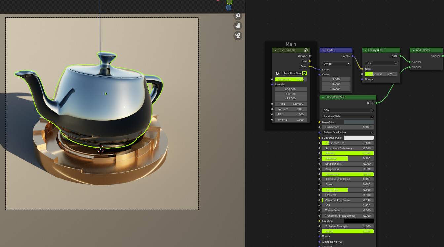Click the Subsurface Color white swatch
Image resolution: width=444 pixels, height=247 pixels.
(x=359, y=138)
